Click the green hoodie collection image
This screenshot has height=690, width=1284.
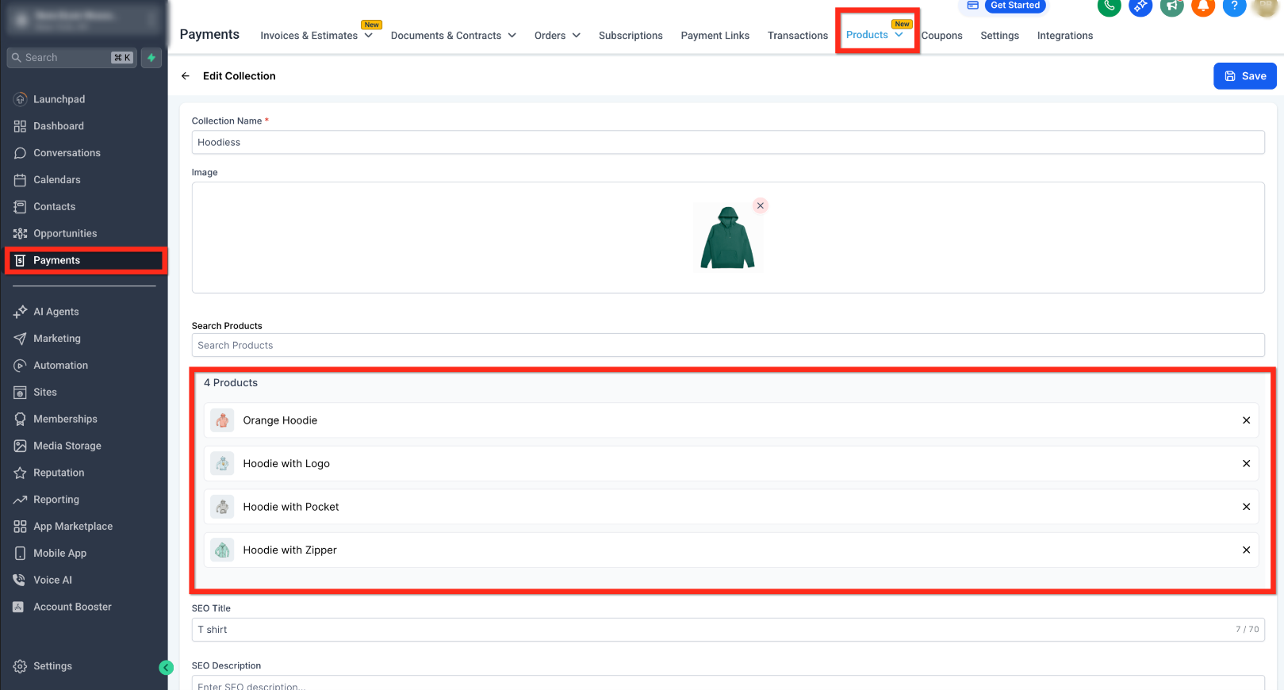727,239
